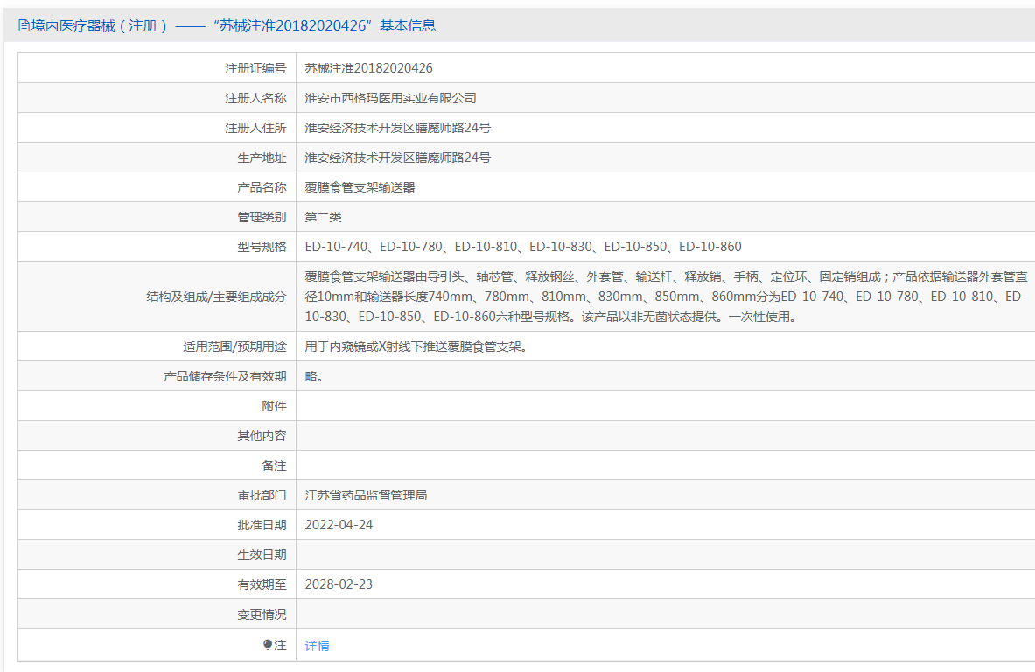The height and width of the screenshot is (672, 1035).
Task: Select product name 覆膜食管支架输送器
Action: click(360, 187)
